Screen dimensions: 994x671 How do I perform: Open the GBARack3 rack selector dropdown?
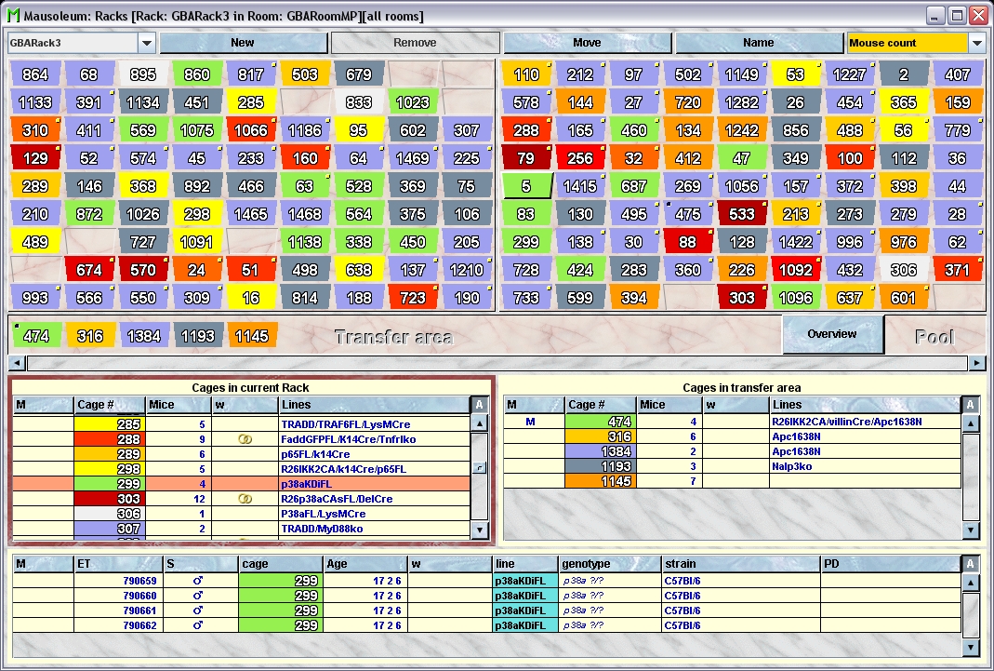(x=147, y=43)
